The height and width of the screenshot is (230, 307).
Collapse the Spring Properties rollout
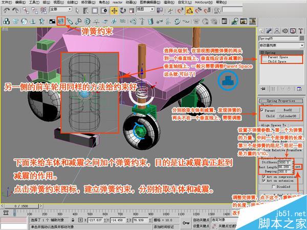pyautogui.click(x=280, y=101)
